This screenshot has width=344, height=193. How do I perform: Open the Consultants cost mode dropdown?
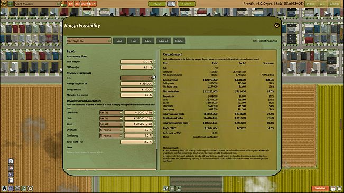coord(111,113)
